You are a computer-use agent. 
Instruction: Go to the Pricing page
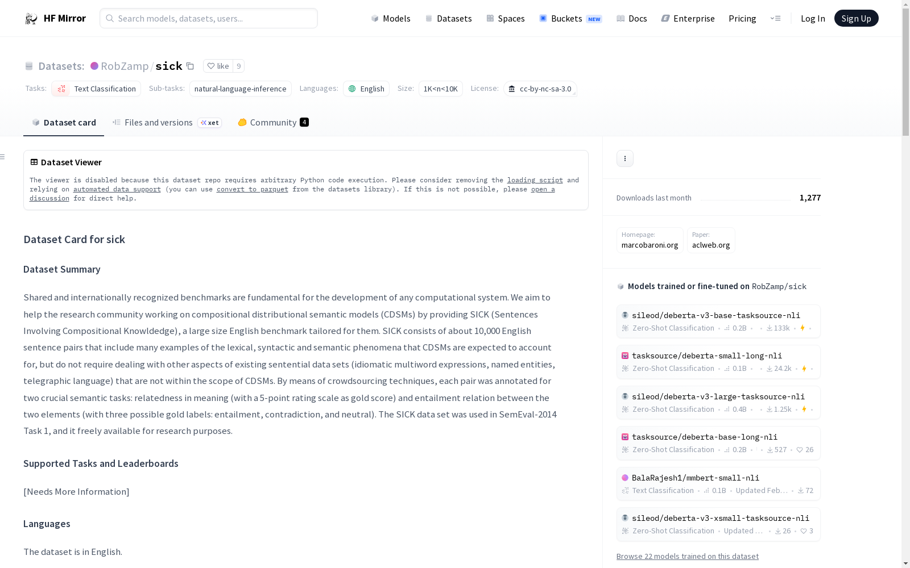[x=742, y=19]
